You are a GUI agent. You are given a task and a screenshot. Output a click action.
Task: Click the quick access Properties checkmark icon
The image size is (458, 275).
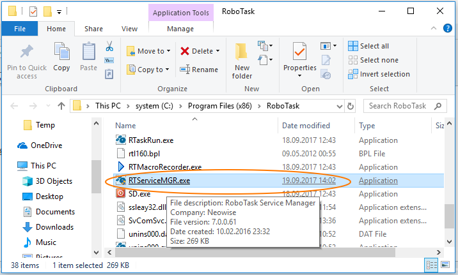tap(33, 11)
